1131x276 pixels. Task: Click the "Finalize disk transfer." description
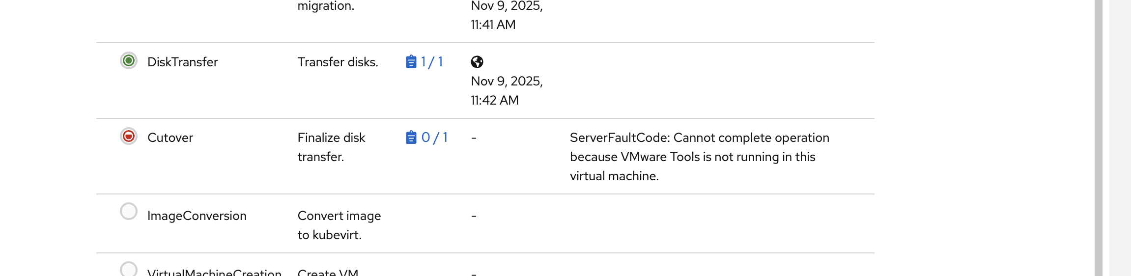(331, 147)
